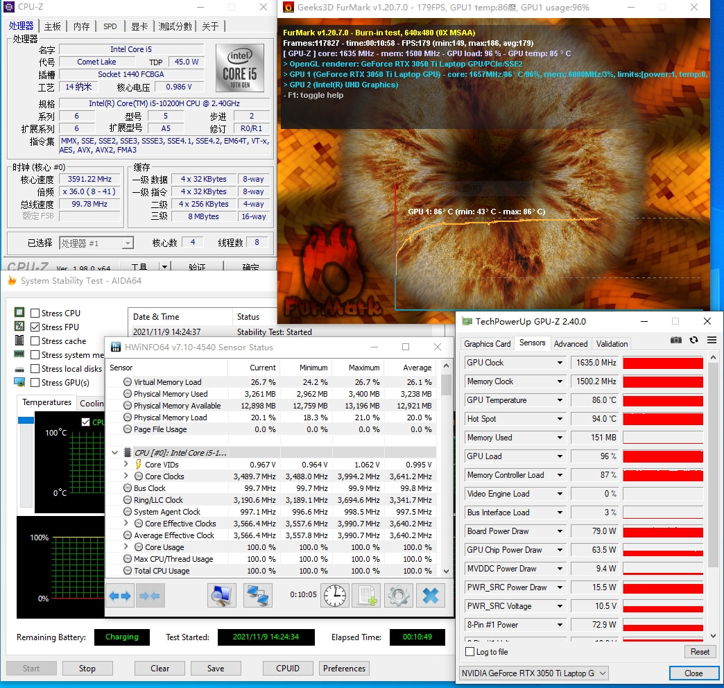Click HWiNFO expand columns arrows icon

click(121, 596)
